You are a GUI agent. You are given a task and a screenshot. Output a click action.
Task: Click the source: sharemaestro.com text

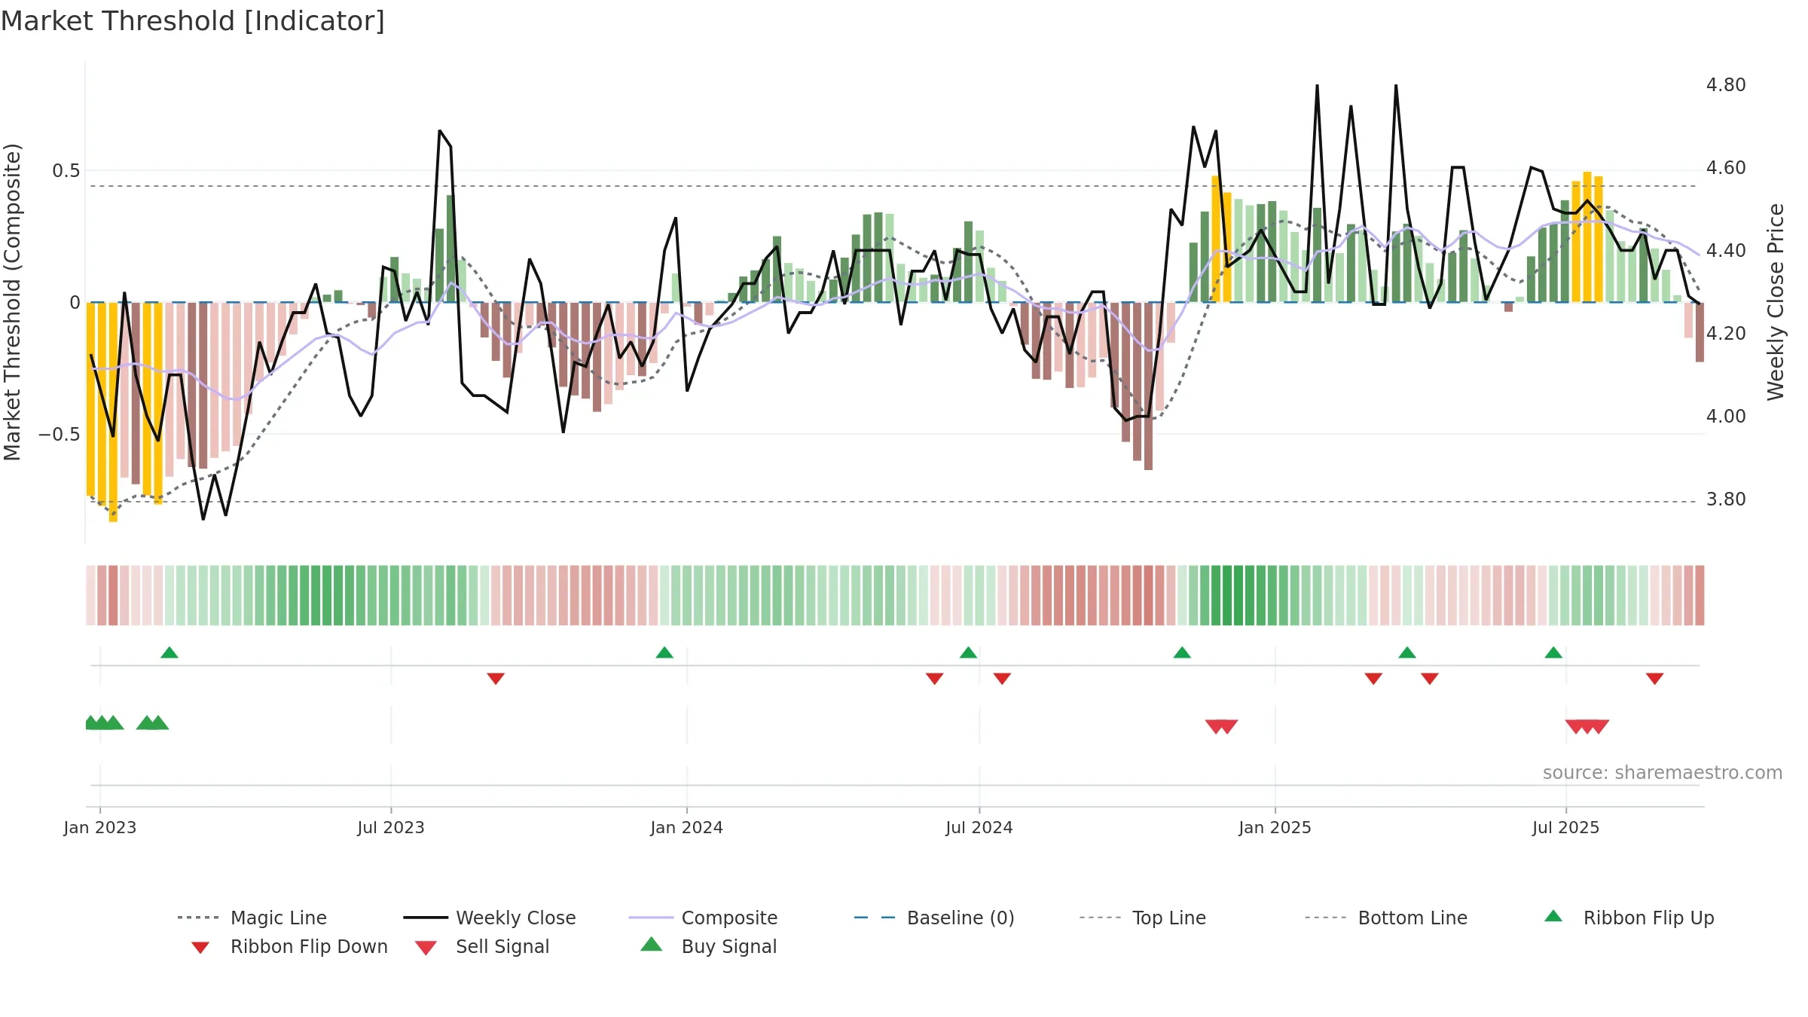(x=1663, y=772)
